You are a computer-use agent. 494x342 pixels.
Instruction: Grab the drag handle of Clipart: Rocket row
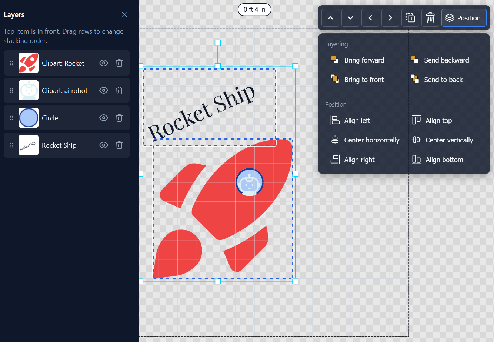coord(11,63)
